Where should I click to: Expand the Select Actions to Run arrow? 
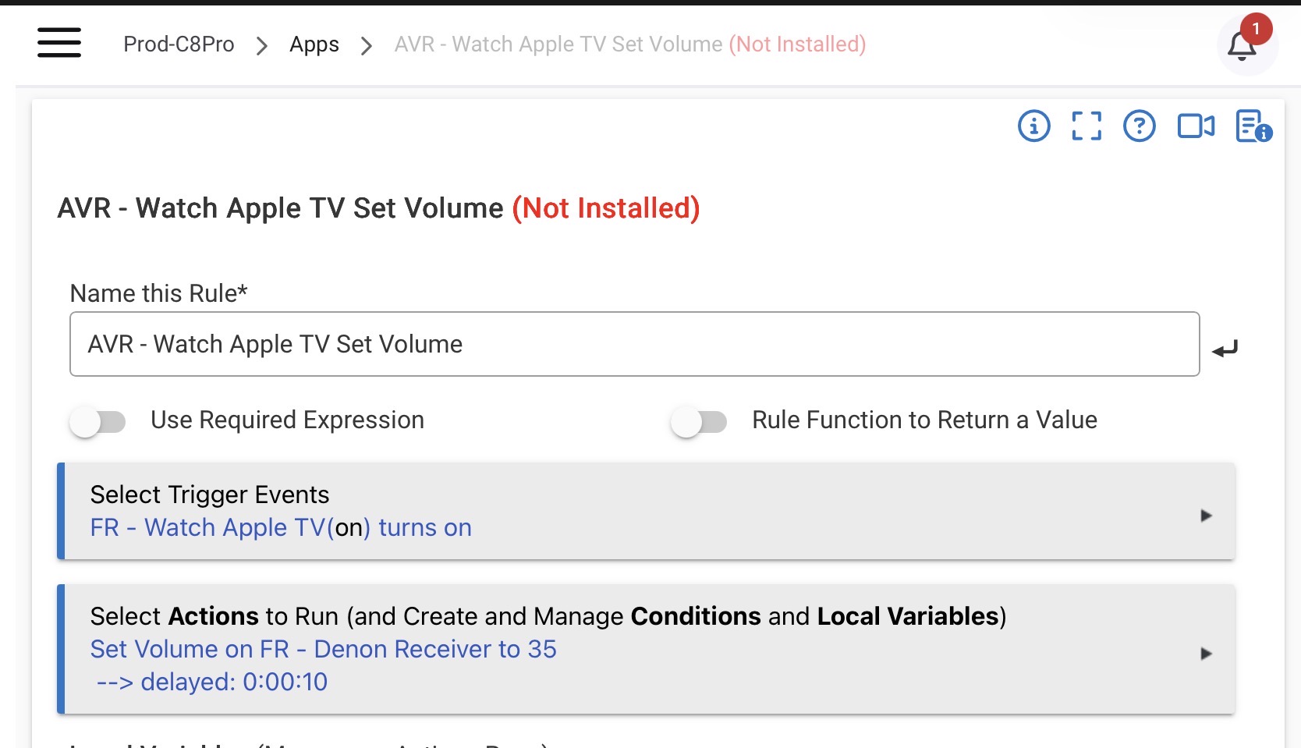(1206, 654)
